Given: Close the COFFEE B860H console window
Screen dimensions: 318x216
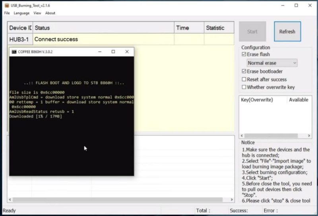Looking at the screenshot, I should tap(127, 52).
